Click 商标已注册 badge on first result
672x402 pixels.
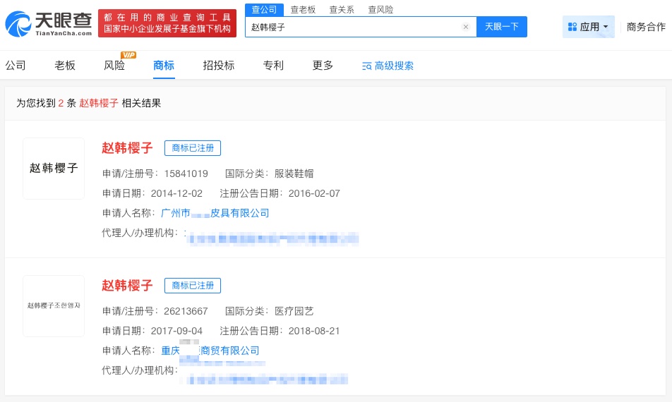click(193, 148)
